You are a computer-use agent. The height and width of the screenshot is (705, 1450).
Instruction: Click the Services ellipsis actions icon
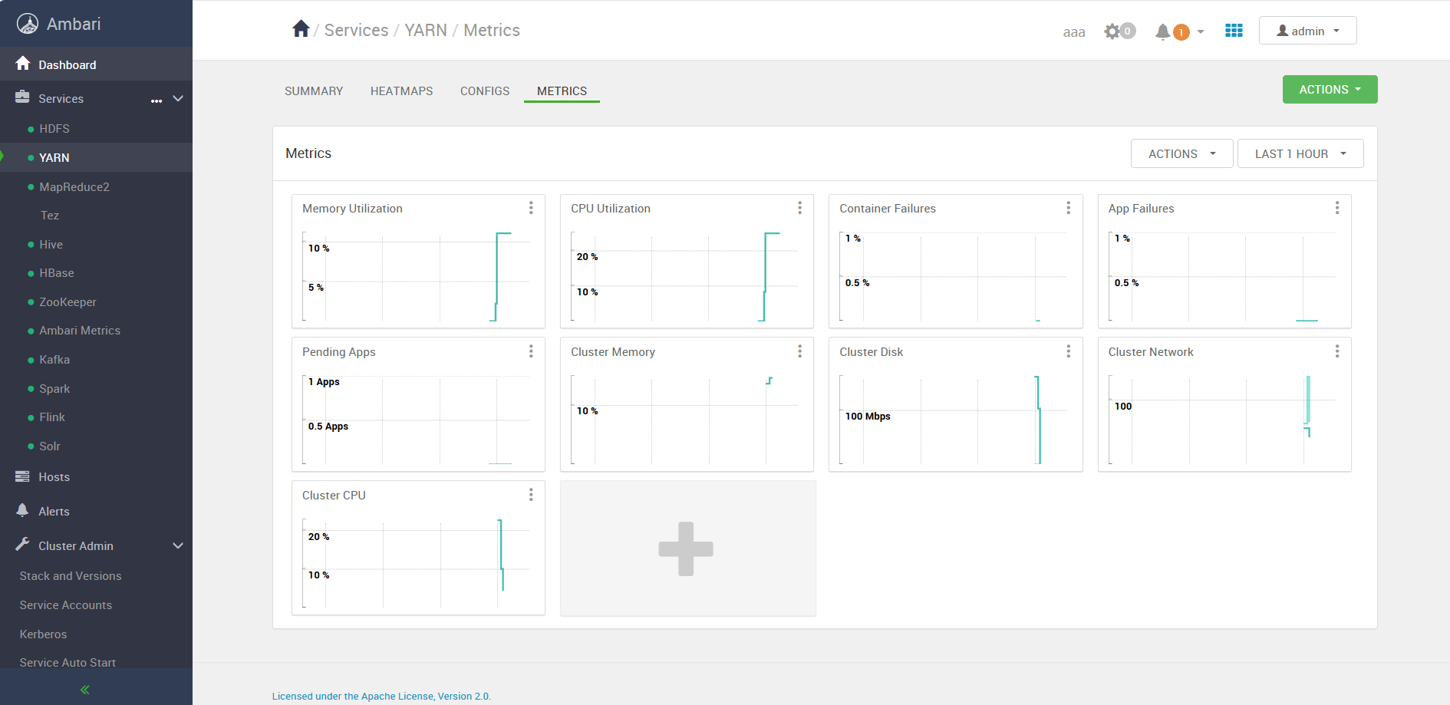click(x=157, y=100)
